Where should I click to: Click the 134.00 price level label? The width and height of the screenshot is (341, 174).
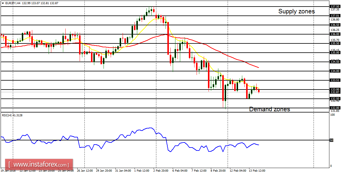(x=335, y=71)
